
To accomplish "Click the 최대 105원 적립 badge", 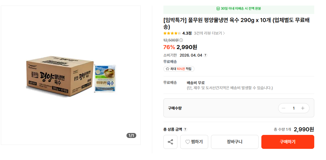I will pos(179,69).
